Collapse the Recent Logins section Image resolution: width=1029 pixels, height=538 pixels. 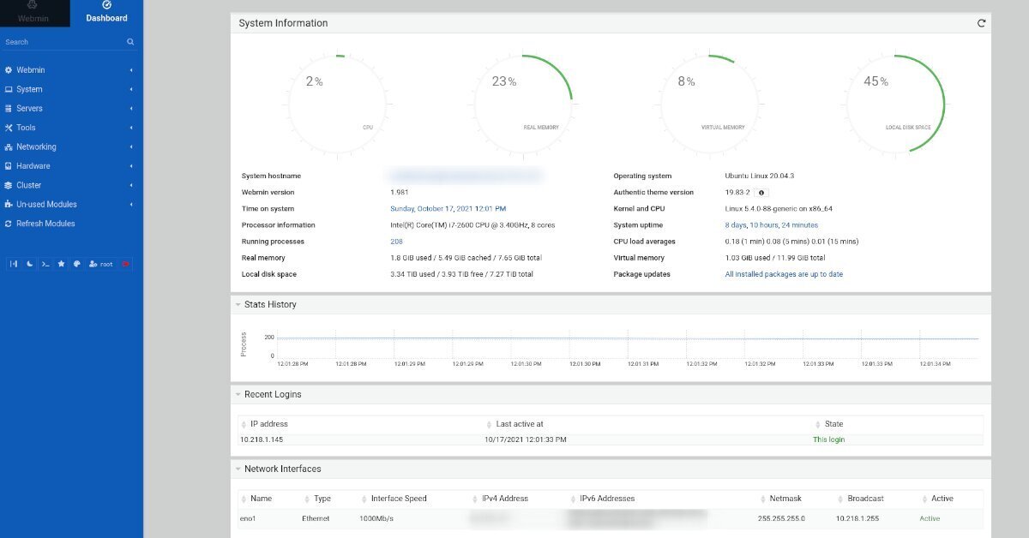237,395
